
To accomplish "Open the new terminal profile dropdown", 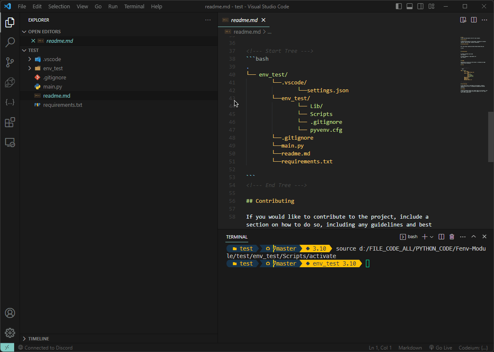I will pos(432,236).
